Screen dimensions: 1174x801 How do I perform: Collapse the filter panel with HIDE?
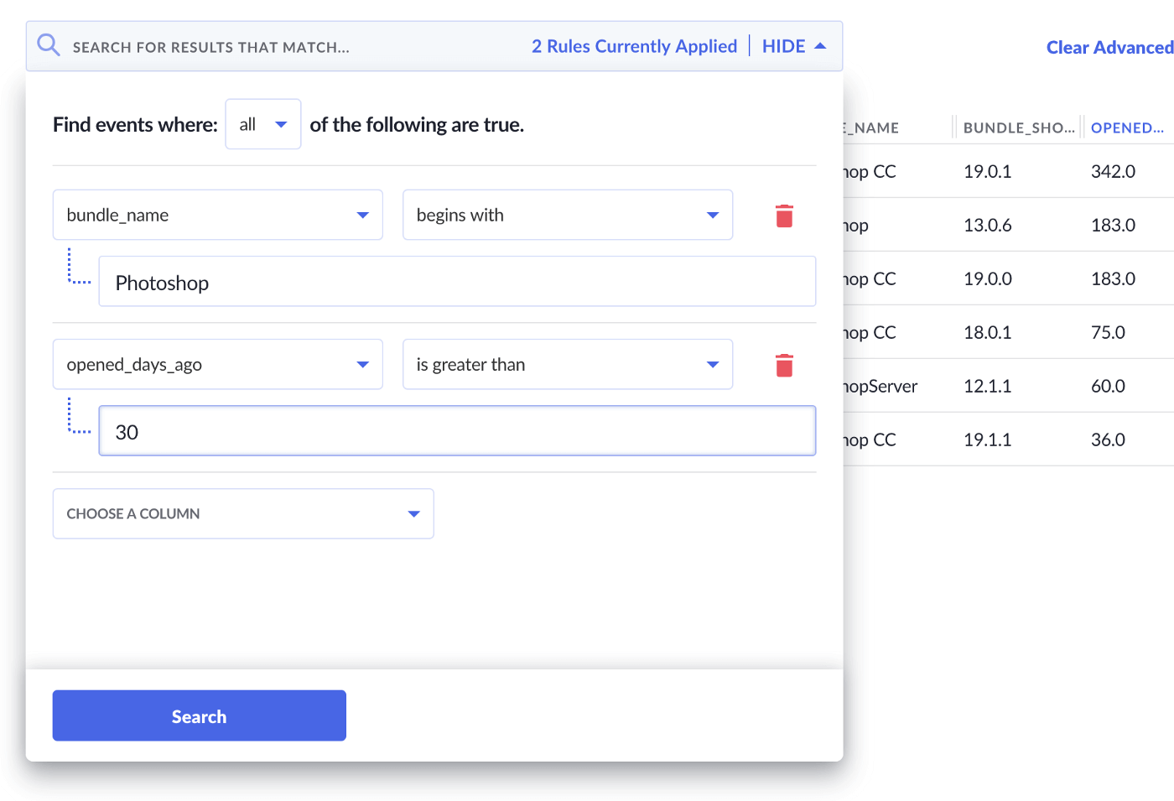(x=785, y=46)
